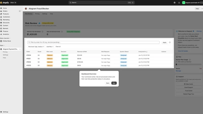Screen dimensions: 203x114
Task: Click Next in Dashboard Overview tour
Action: pyautogui.click(x=114, y=83)
